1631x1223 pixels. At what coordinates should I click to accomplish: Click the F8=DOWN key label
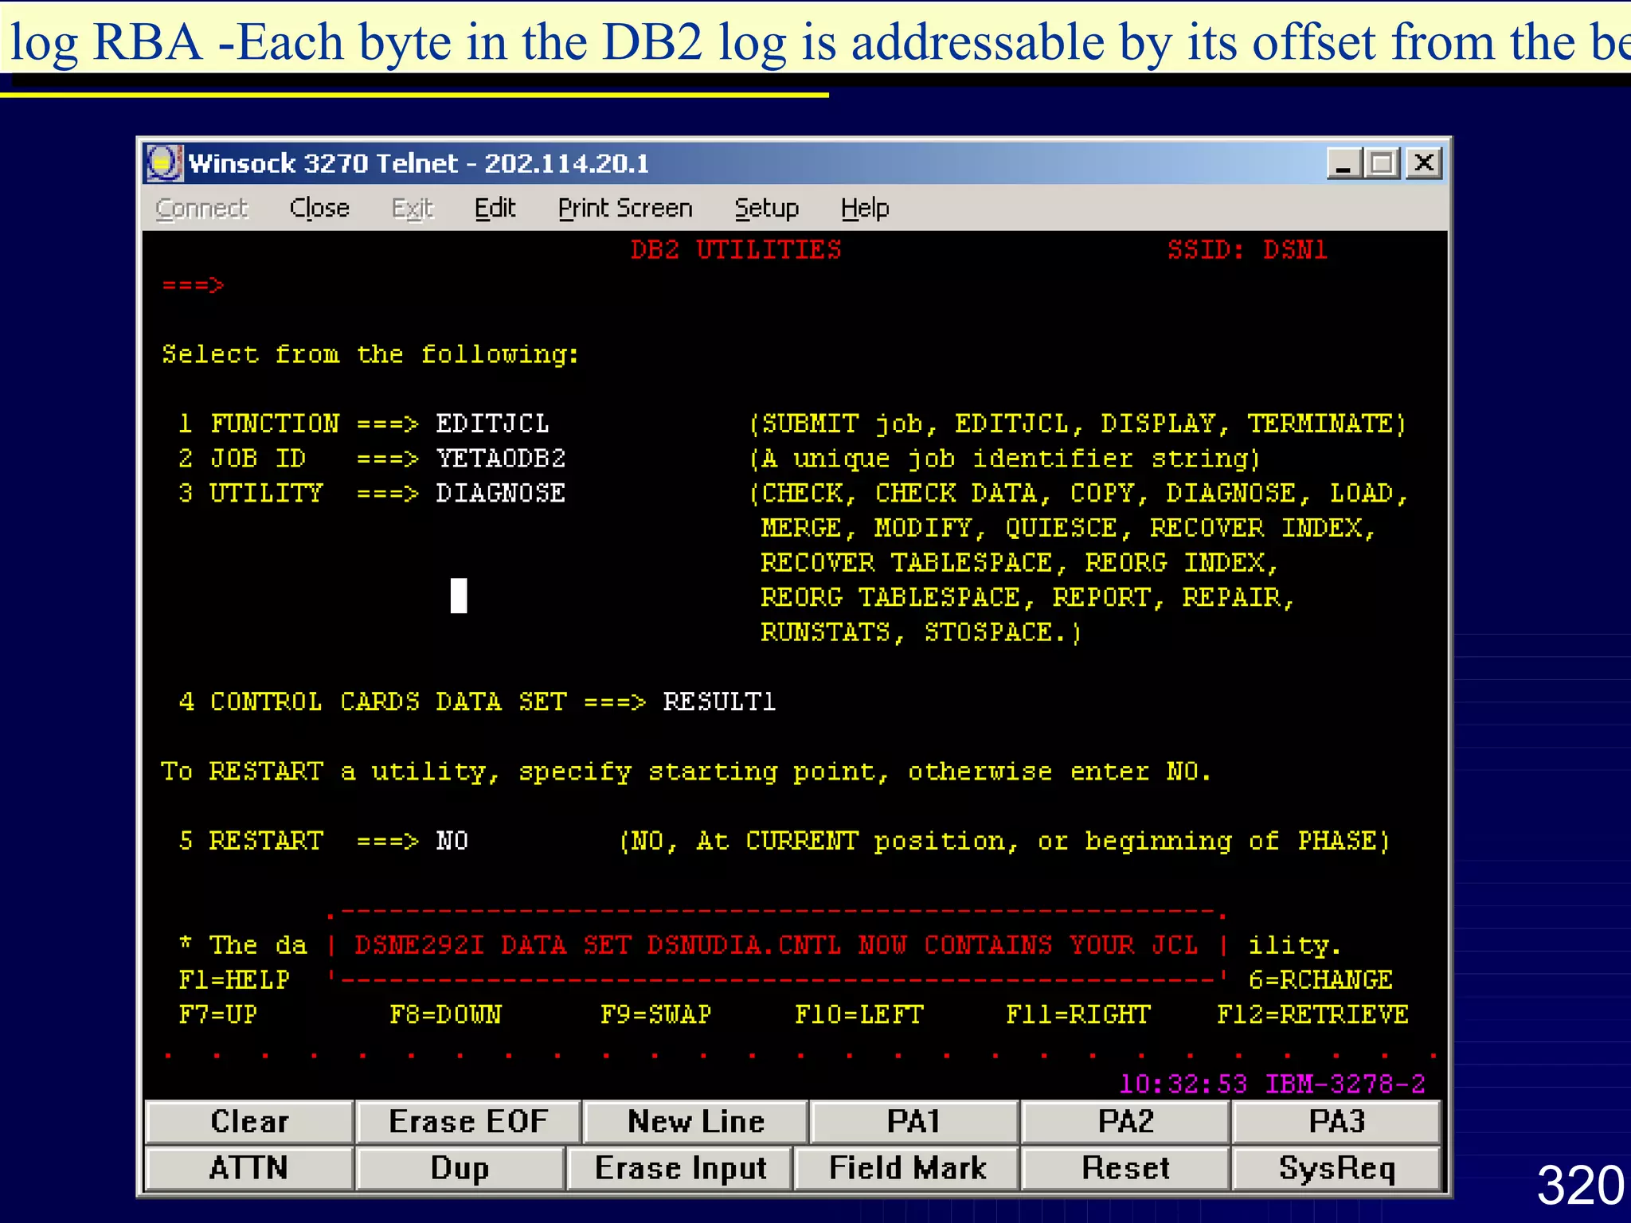pos(446,1015)
